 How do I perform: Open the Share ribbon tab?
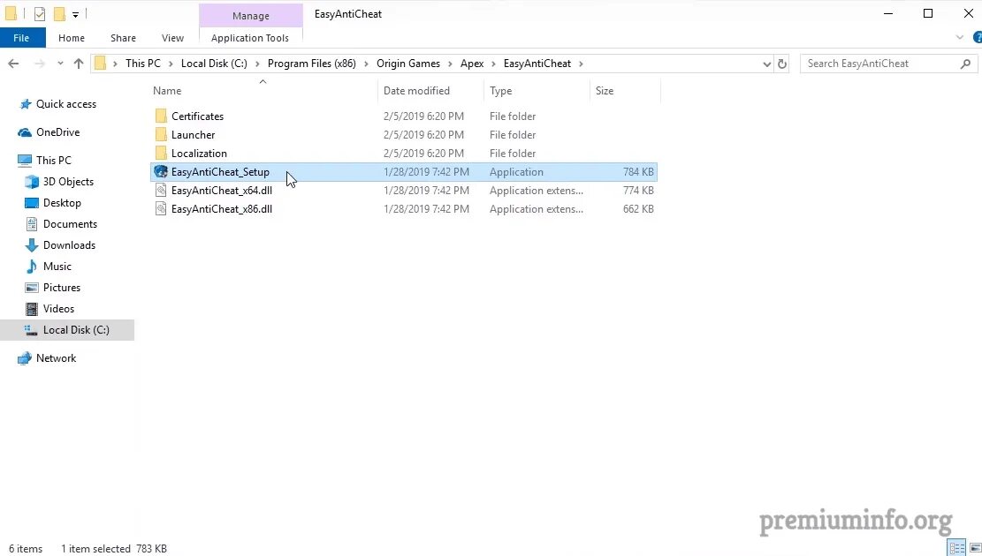point(124,38)
